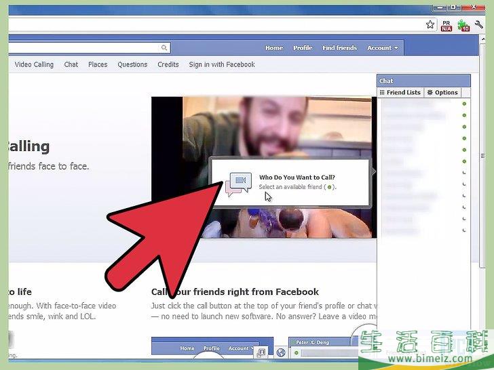The width and height of the screenshot is (494, 370).
Task: Click "Select an available friend" text
Action: point(290,187)
